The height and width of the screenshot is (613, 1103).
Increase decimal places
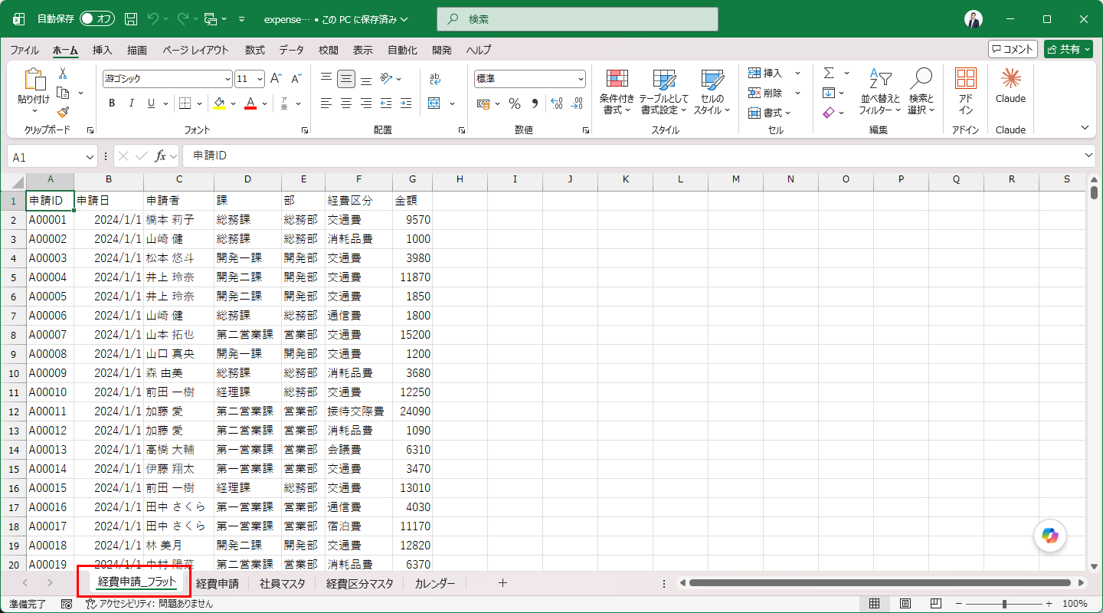(x=557, y=103)
